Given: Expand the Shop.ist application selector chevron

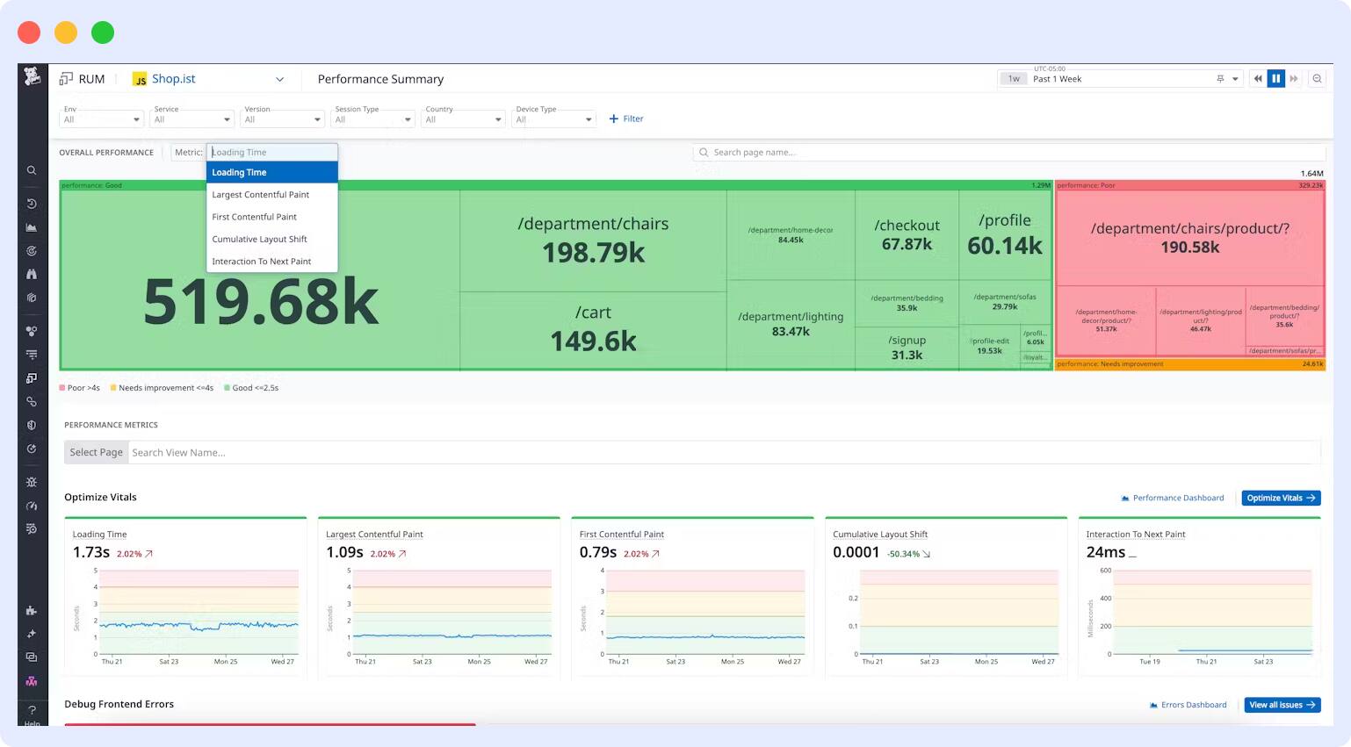Looking at the screenshot, I should coord(280,79).
